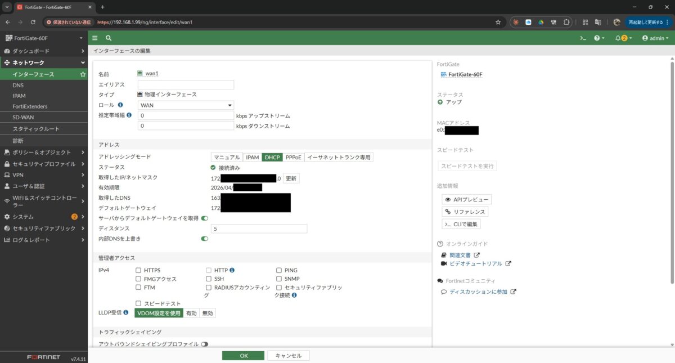Open the 関連文書 documentation link
This screenshot has width=675, height=363.
tap(461, 254)
